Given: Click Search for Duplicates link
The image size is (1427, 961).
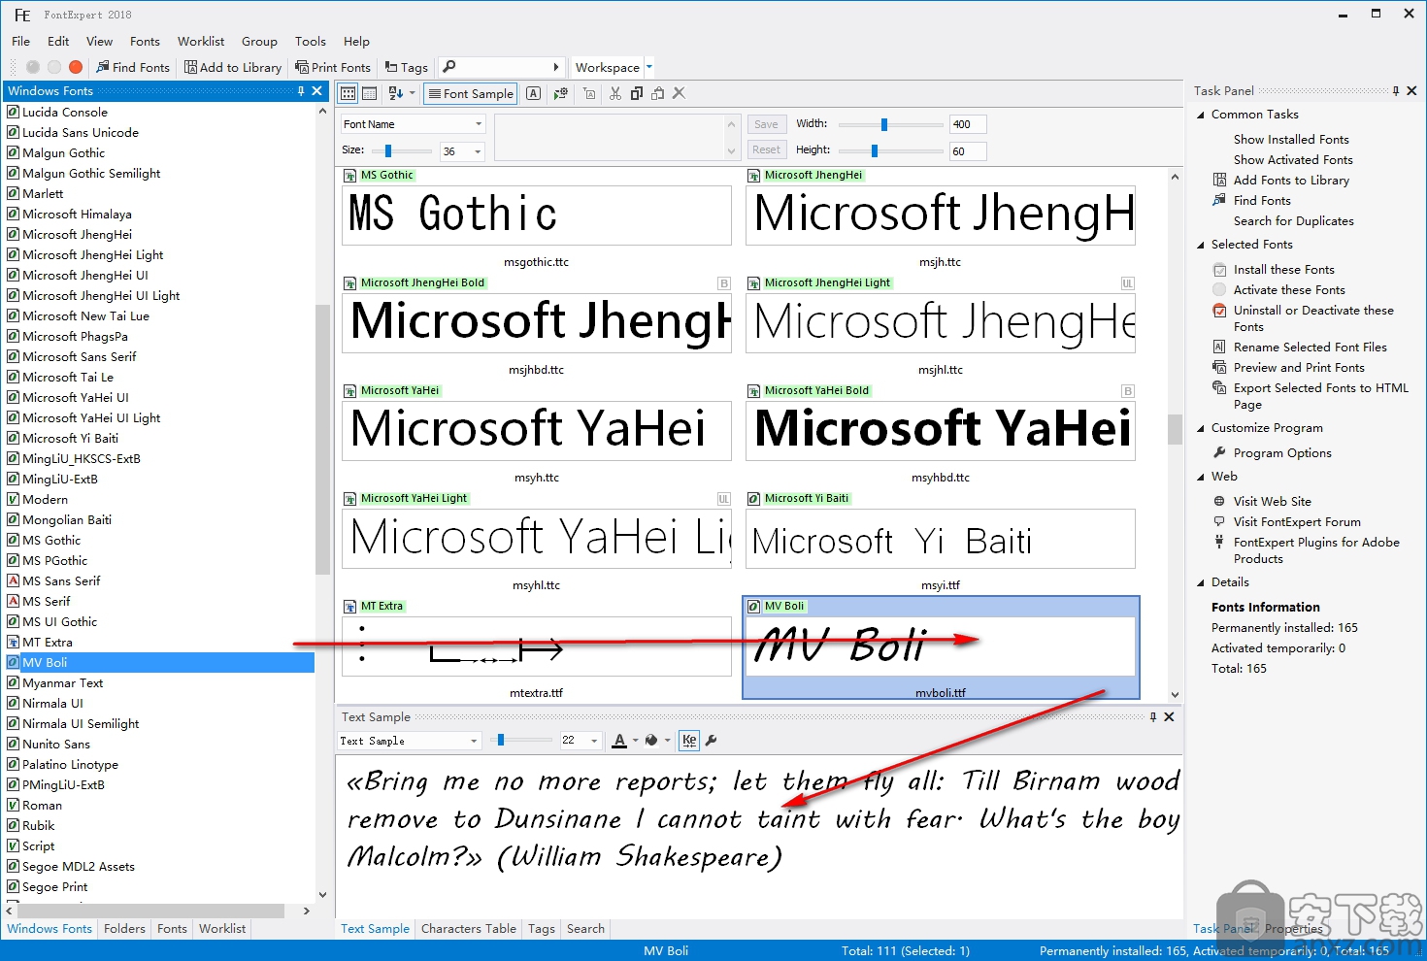Looking at the screenshot, I should tap(1293, 221).
